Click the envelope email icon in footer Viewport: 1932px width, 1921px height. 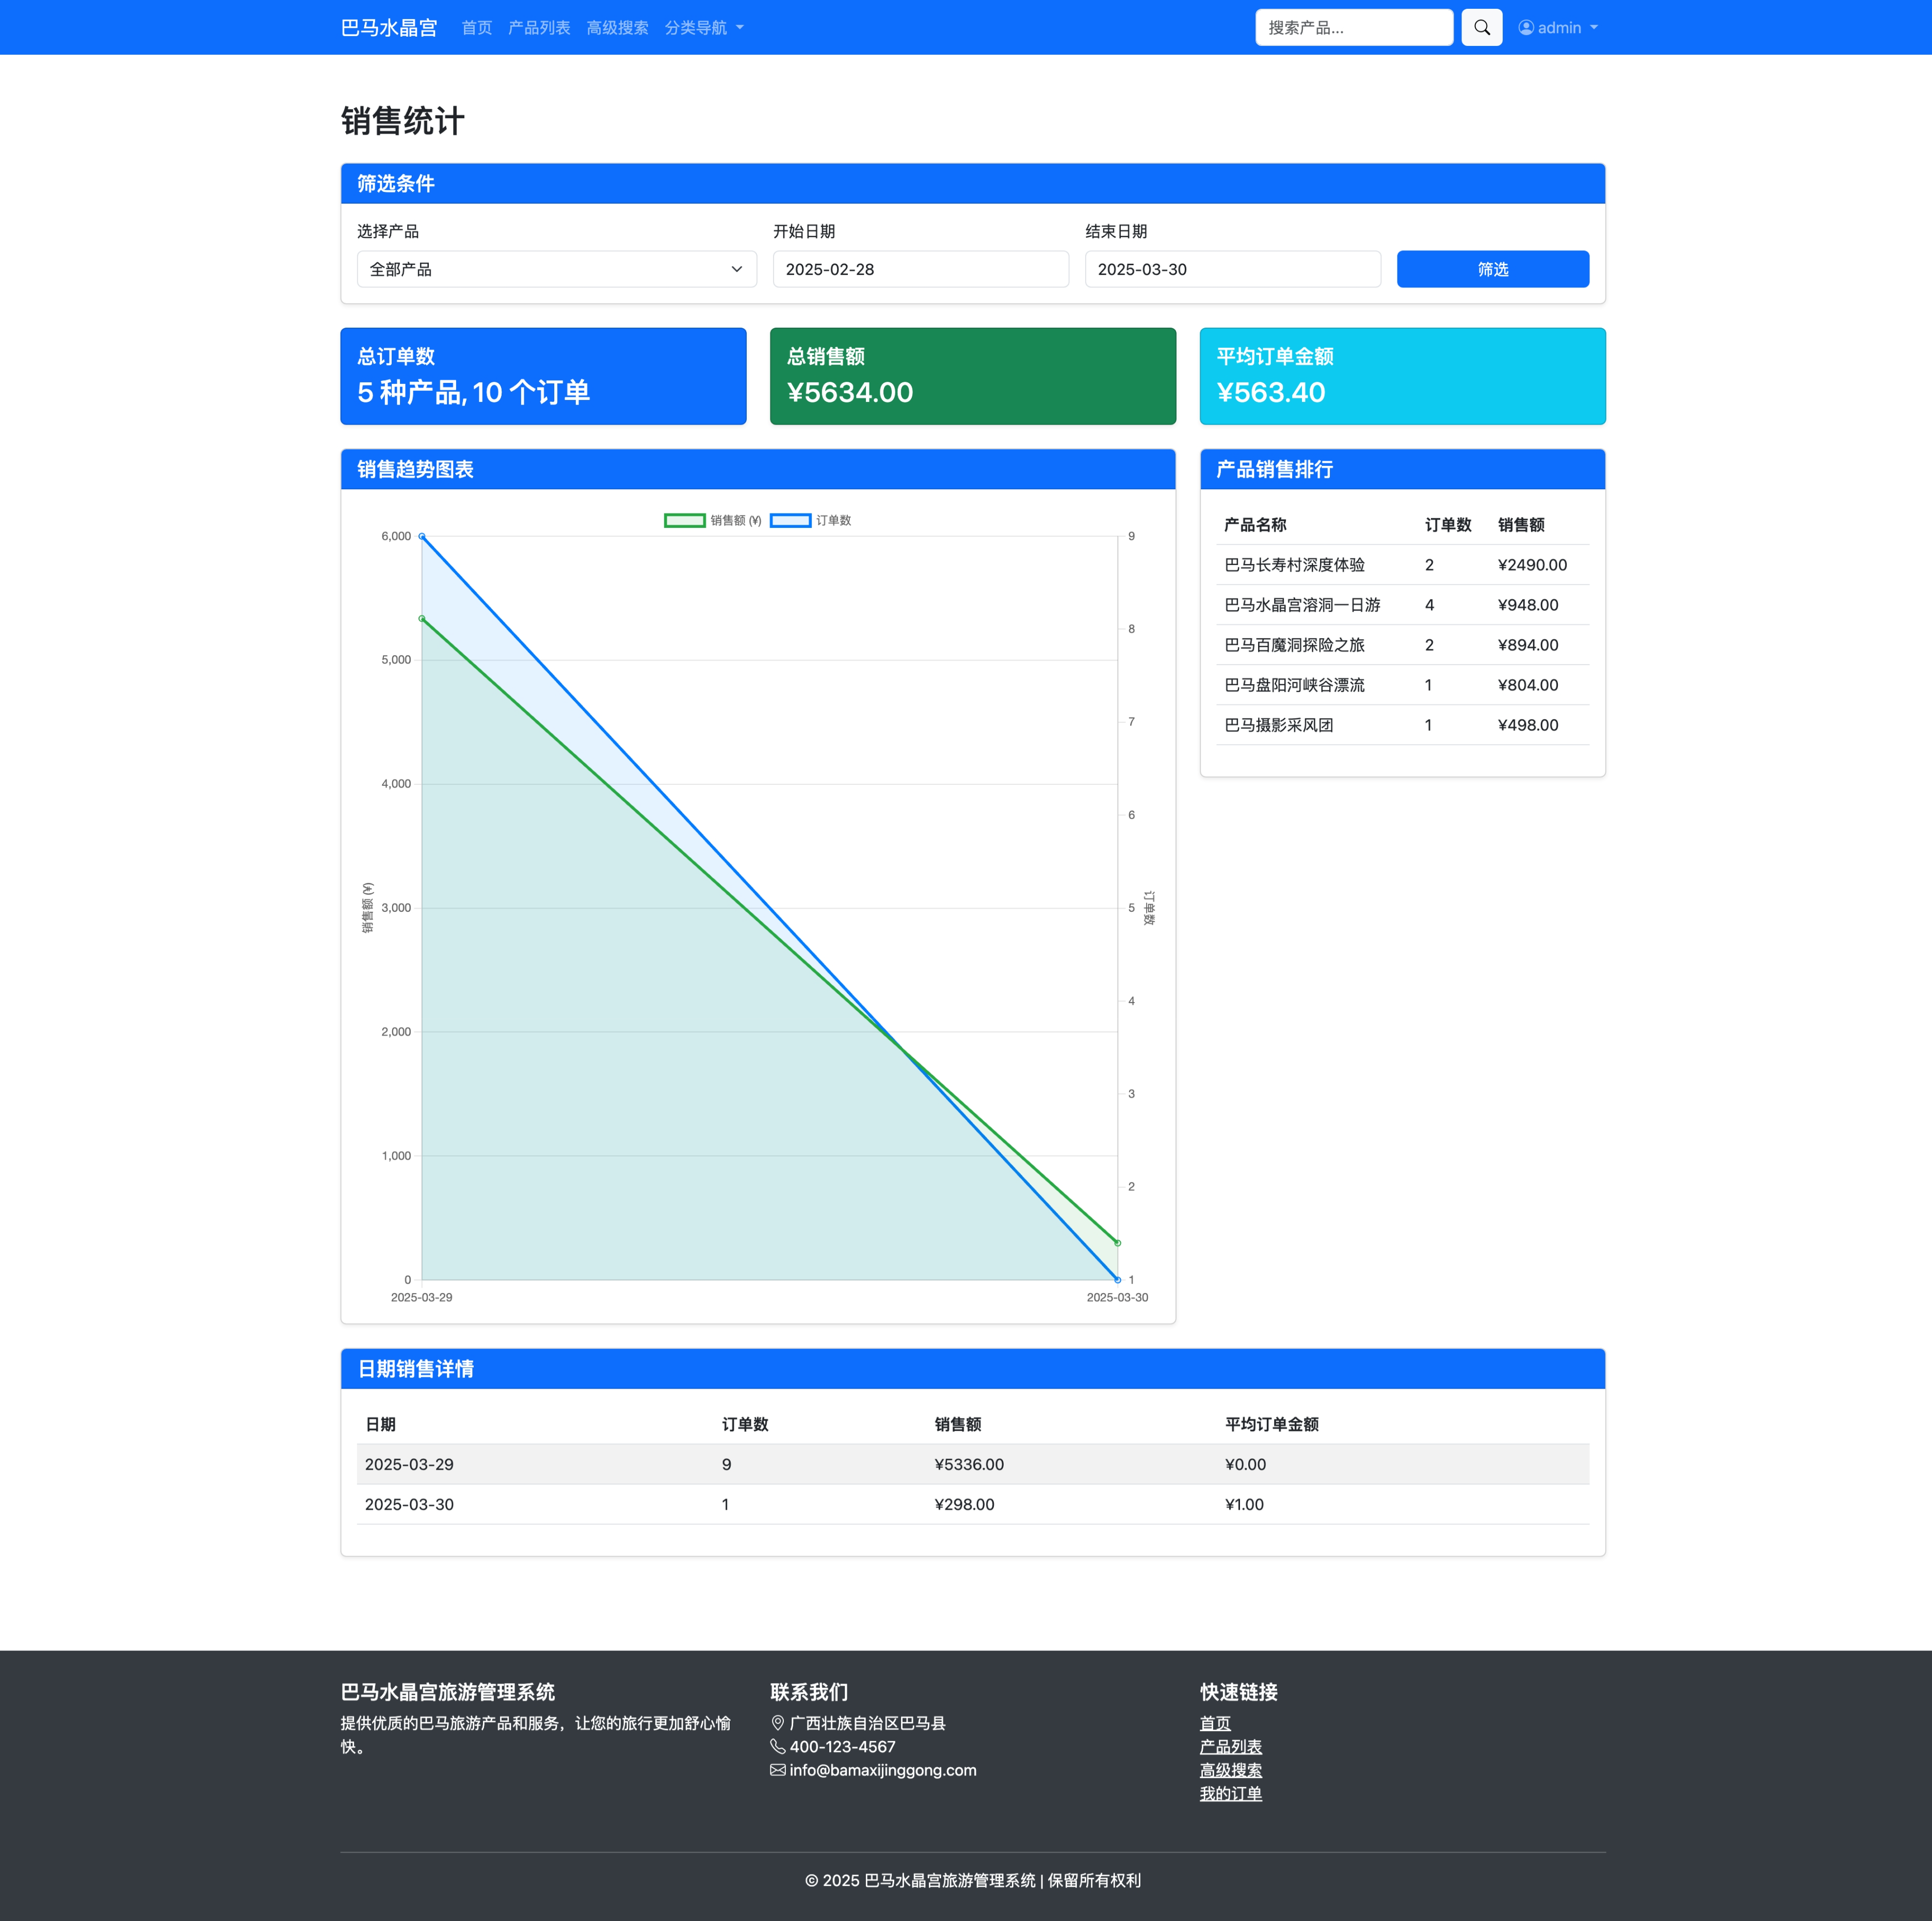(x=777, y=1770)
